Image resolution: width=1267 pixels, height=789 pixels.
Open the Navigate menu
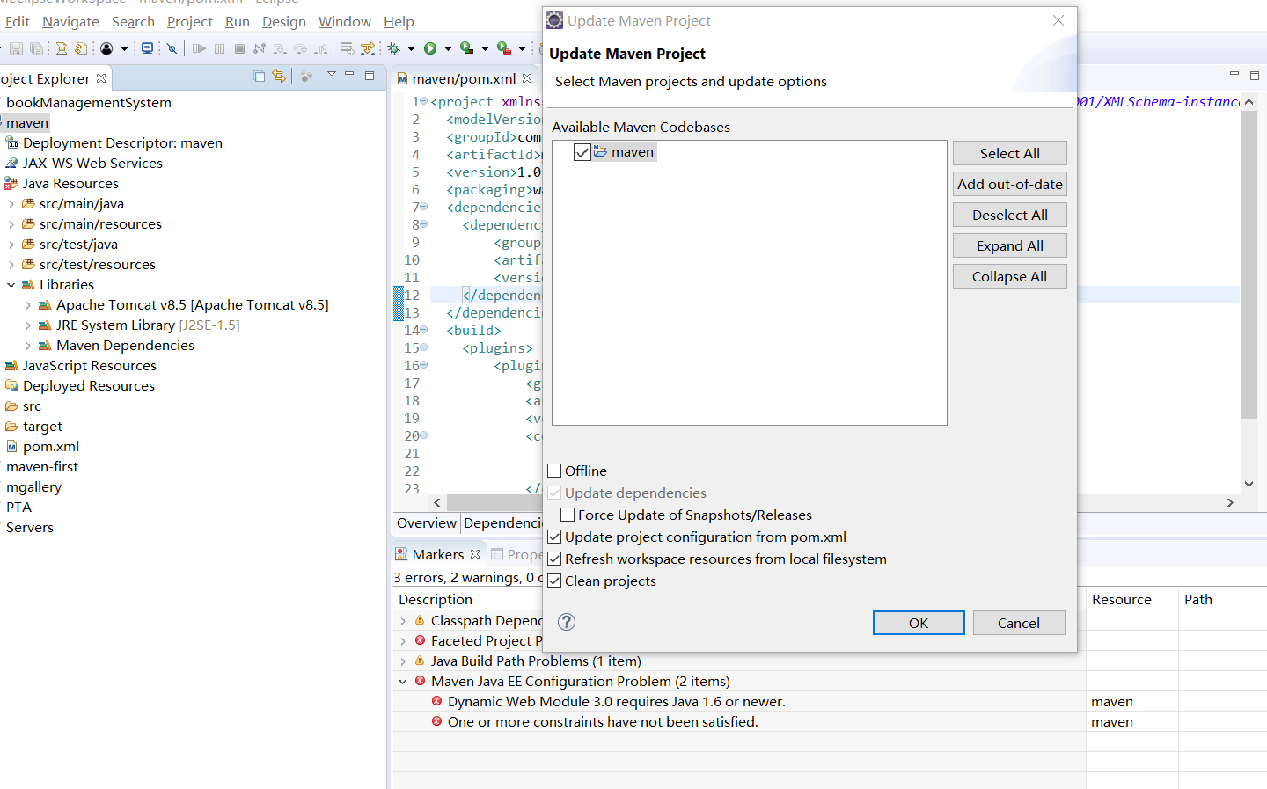click(70, 21)
